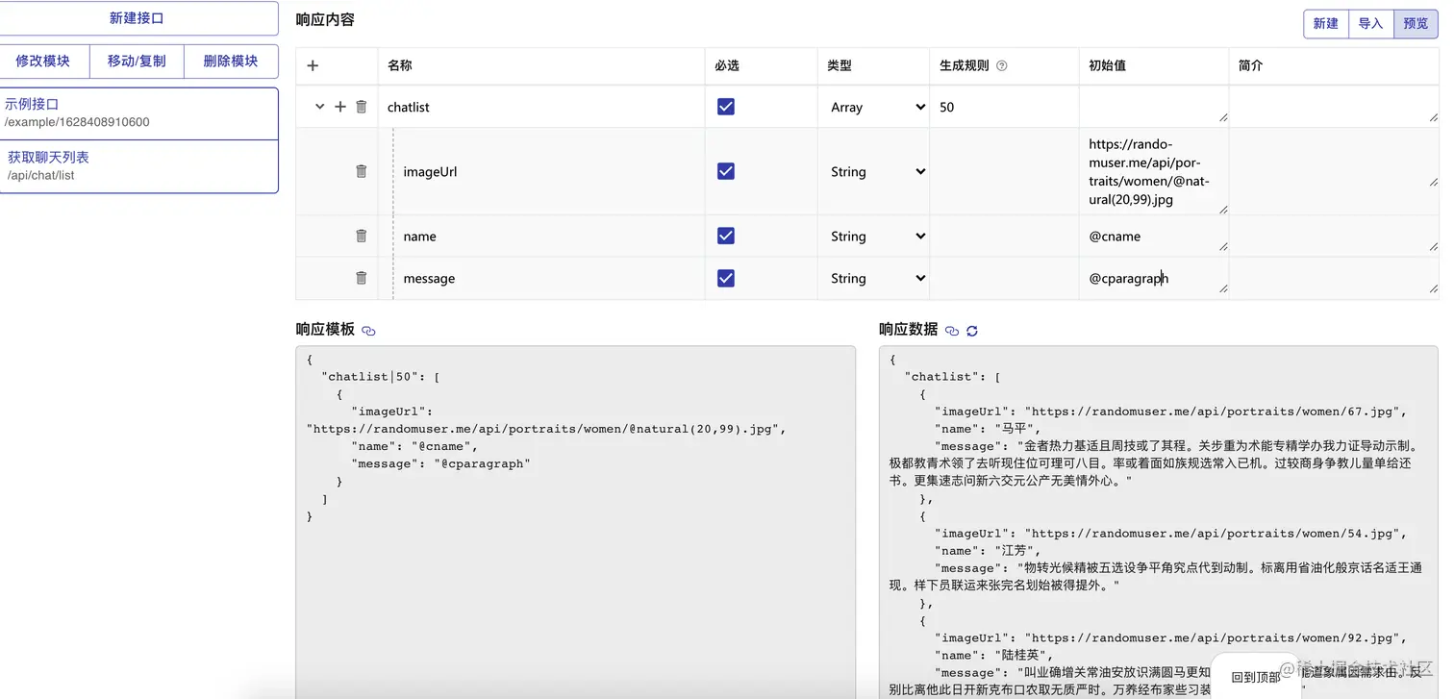Select the 导入 tab button
Viewport: 1454px width, 699px height.
pyautogui.click(x=1371, y=24)
